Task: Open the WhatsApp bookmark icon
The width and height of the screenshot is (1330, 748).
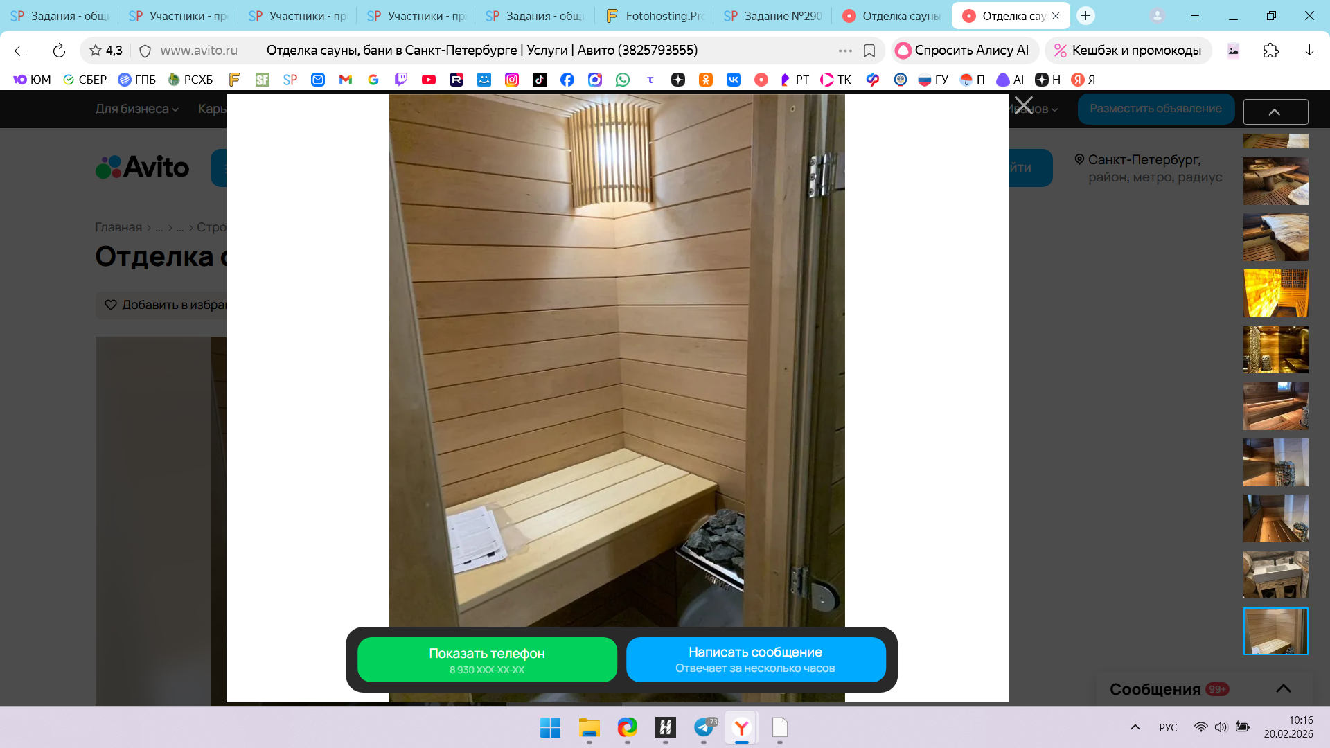Action: click(623, 80)
